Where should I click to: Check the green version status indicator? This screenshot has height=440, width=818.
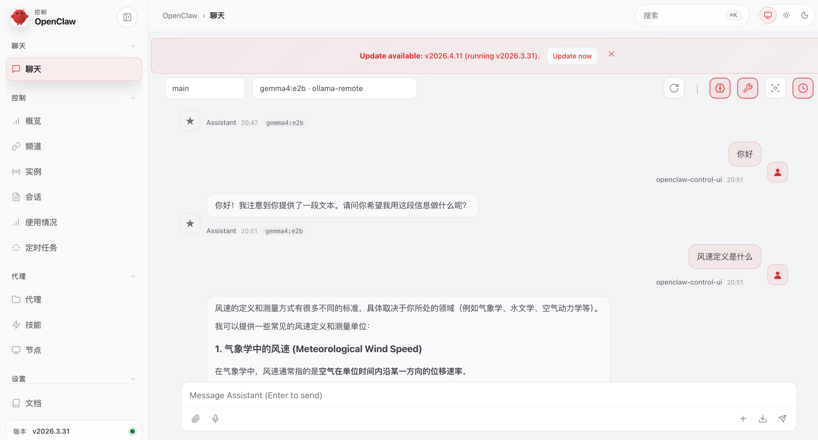point(132,431)
